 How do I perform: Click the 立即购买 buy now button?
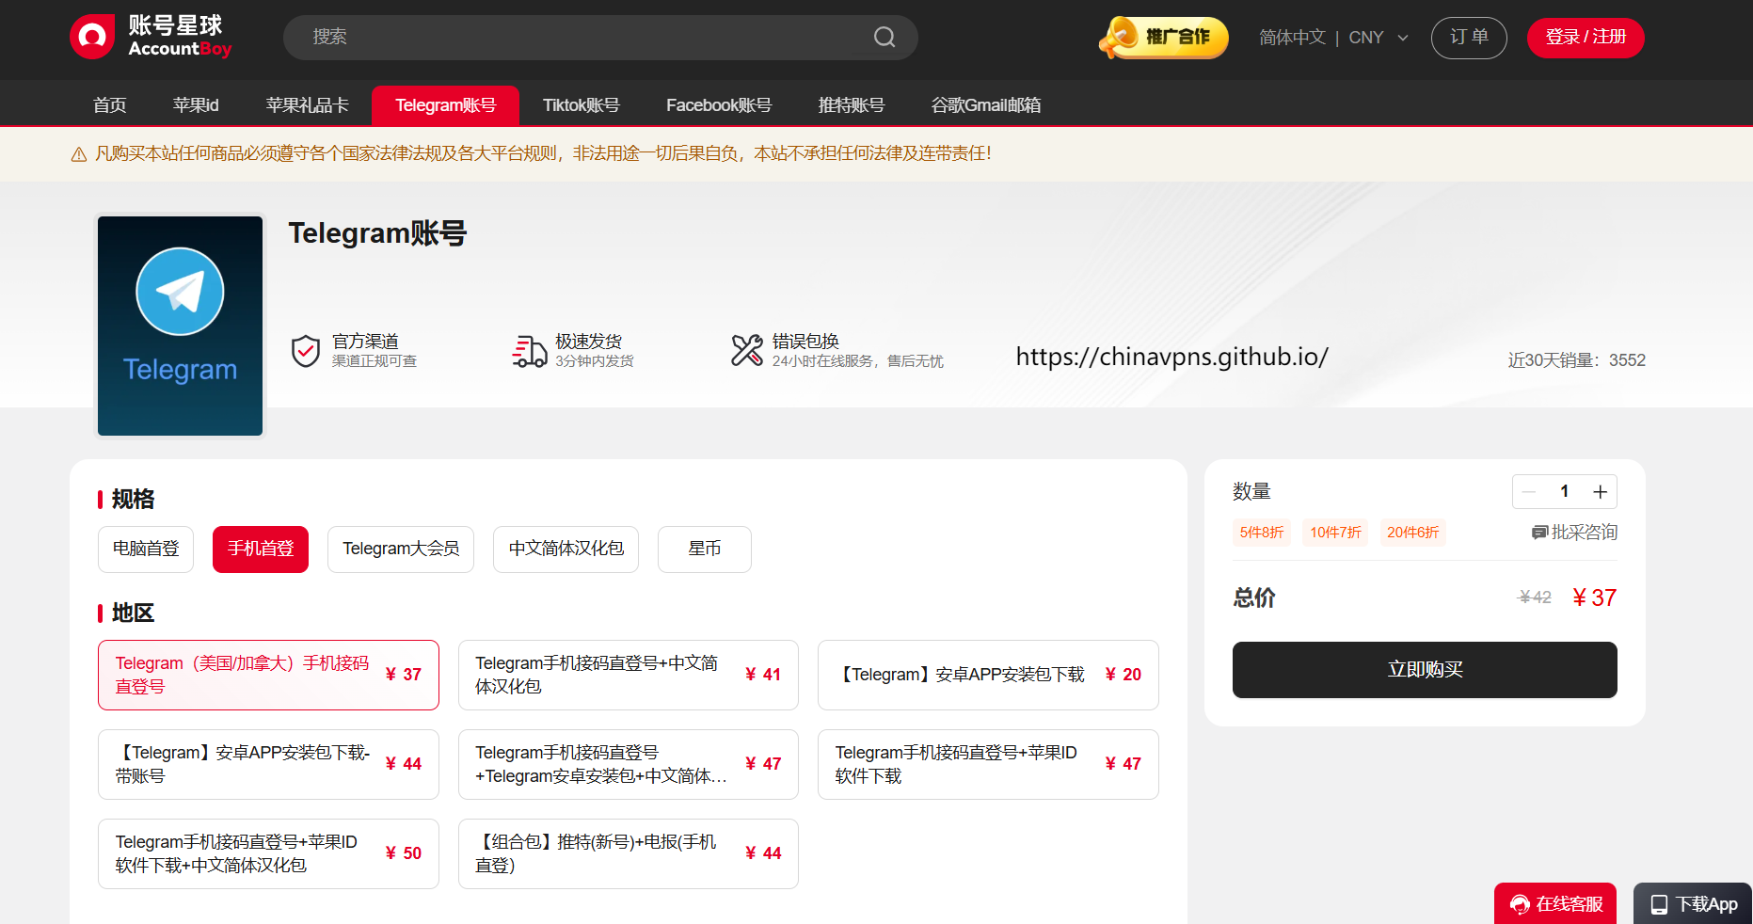[x=1425, y=670]
